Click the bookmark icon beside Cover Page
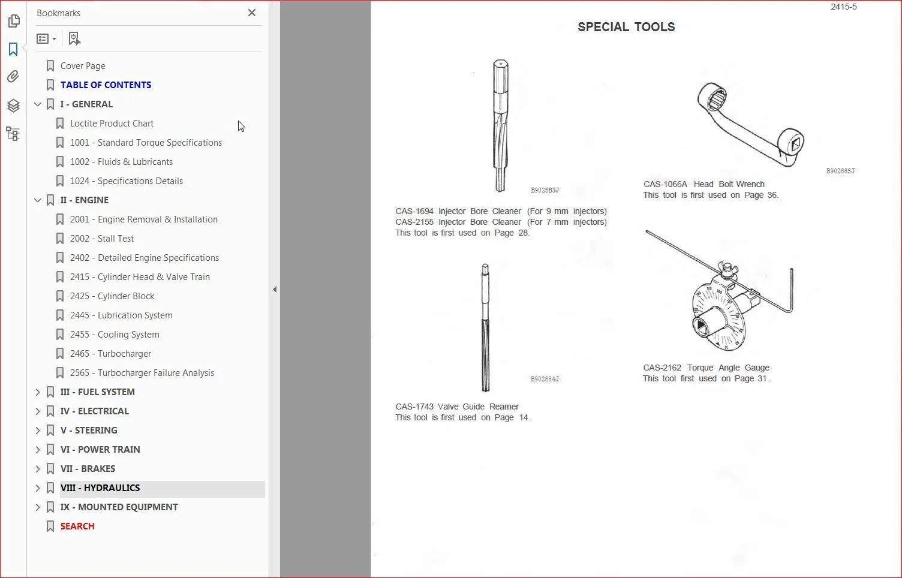 pos(50,66)
